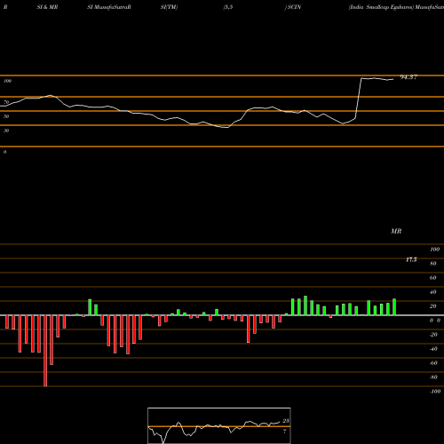Open the mini preview chart at bottom

click(x=219, y=425)
